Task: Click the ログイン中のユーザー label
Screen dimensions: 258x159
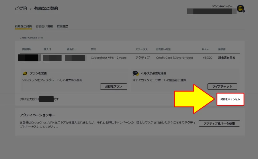Action: [222, 6]
